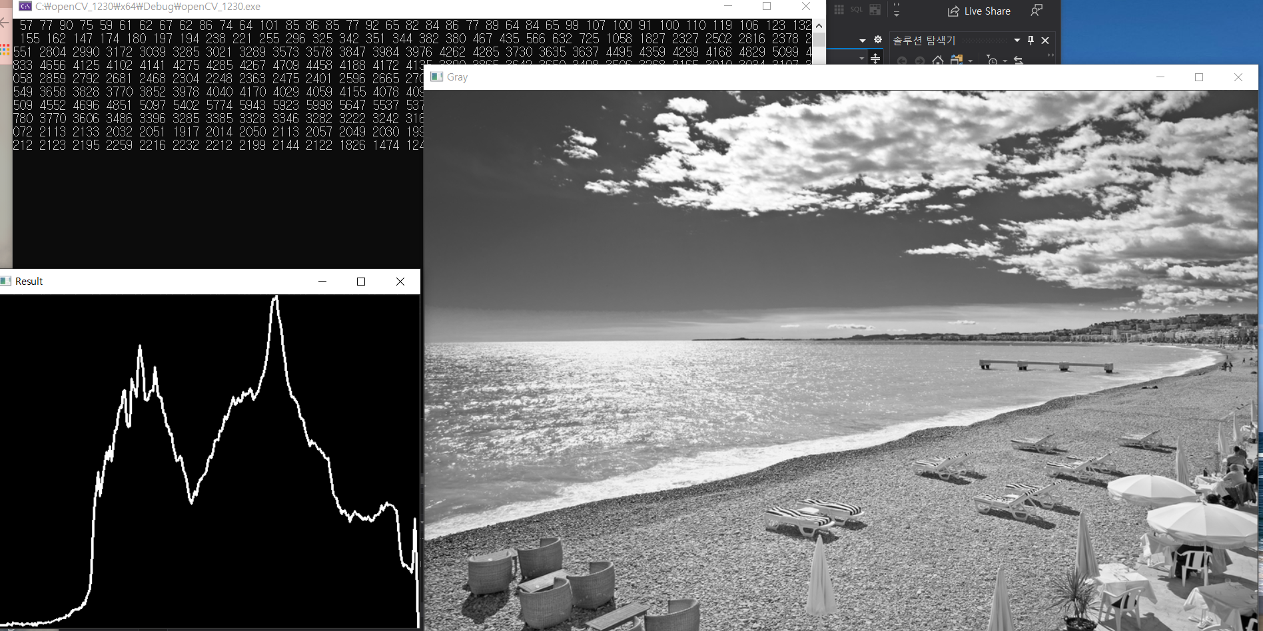Click the pending changes filter clock icon
1263x631 pixels.
(993, 61)
